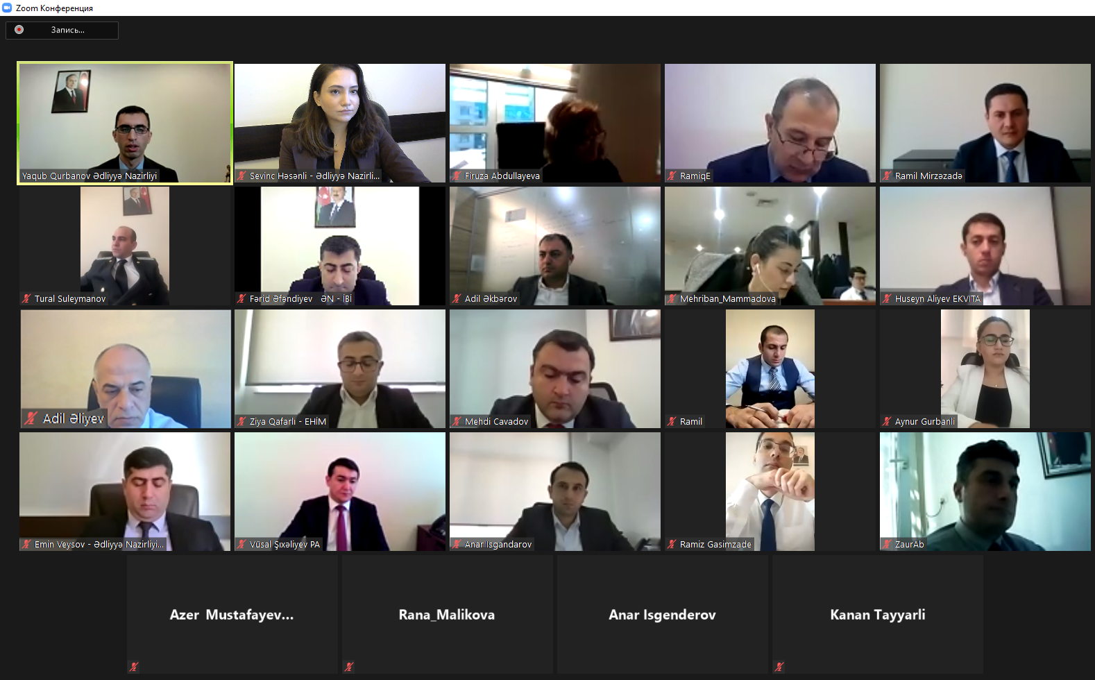Select Firuza Abdullayeva's video tile
The image size is (1095, 680).
[555, 123]
